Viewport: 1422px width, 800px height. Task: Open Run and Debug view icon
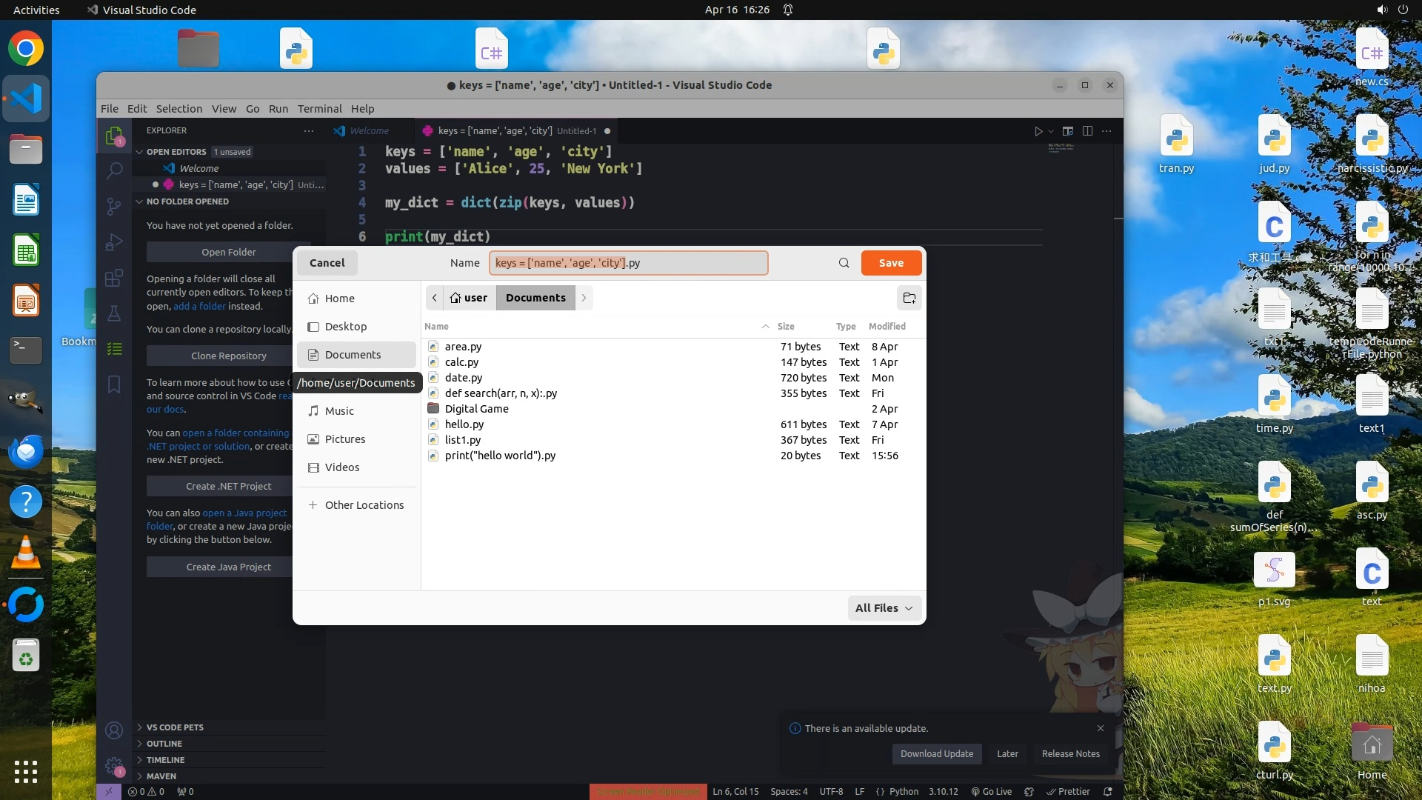[114, 242]
